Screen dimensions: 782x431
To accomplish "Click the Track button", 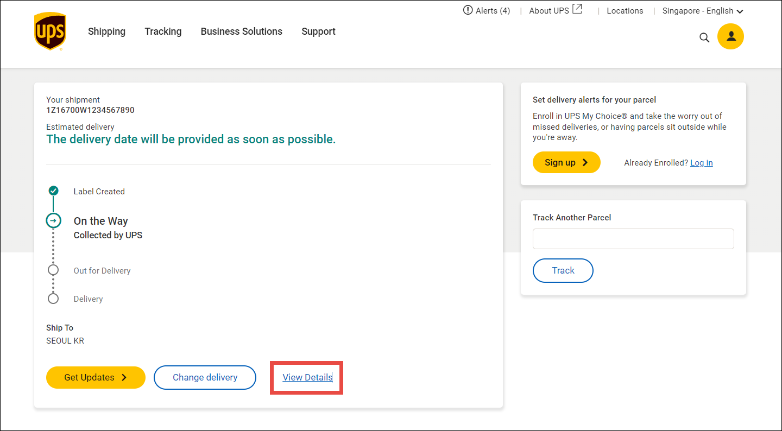I will (563, 270).
